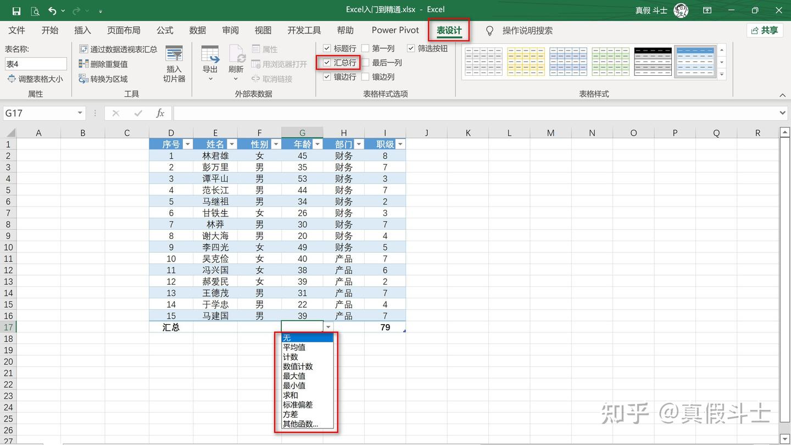Open the filter dropdown for 职级 column
791x445 pixels.
pos(400,144)
